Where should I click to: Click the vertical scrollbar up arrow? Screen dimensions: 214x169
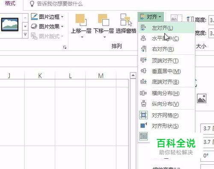133,75
